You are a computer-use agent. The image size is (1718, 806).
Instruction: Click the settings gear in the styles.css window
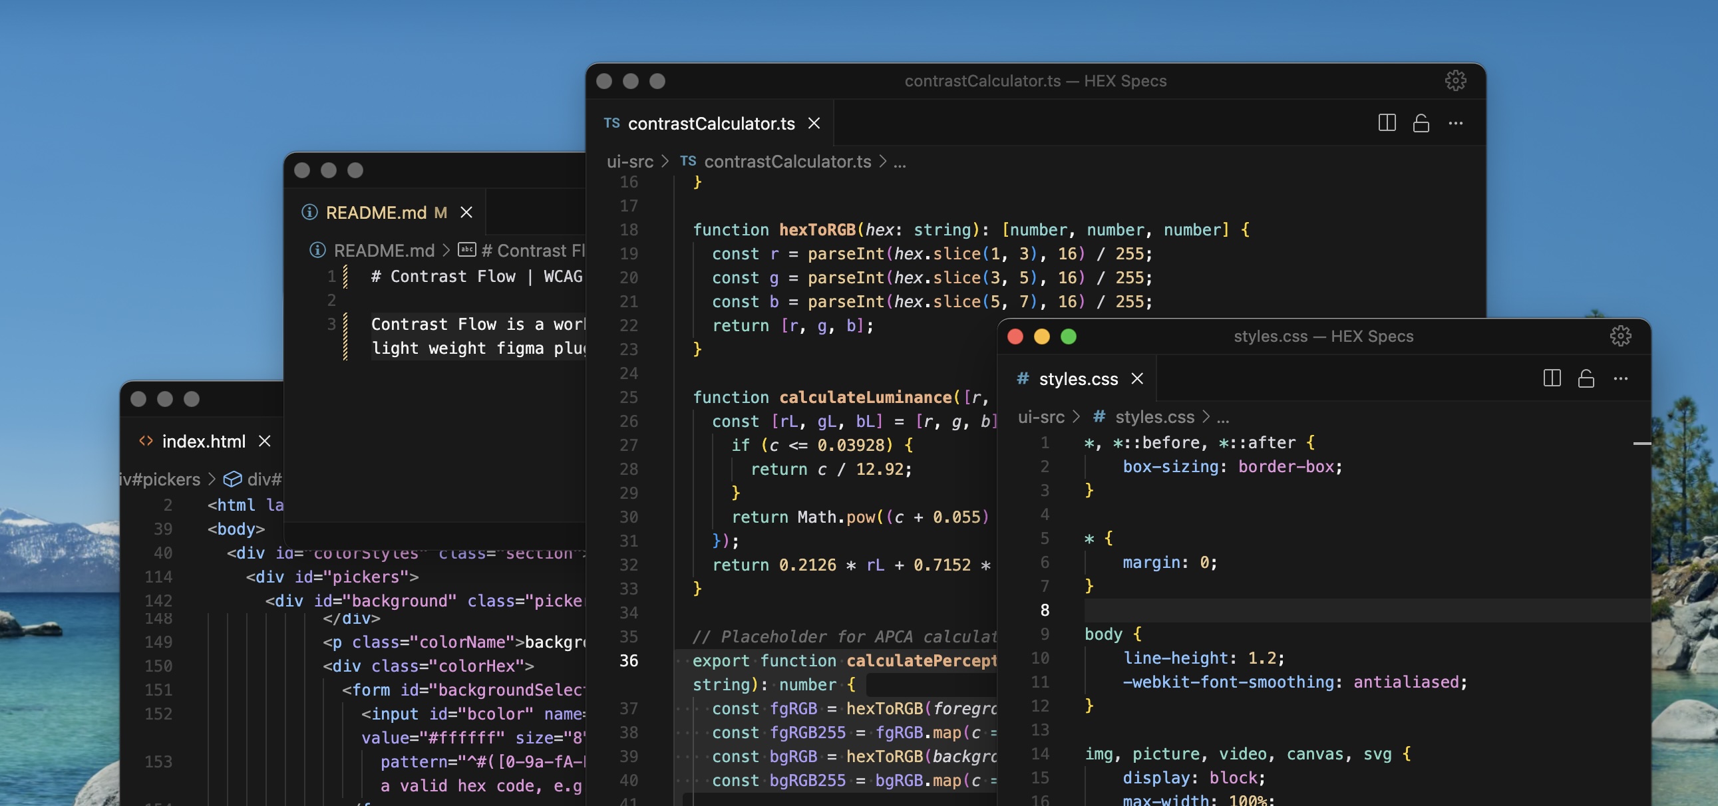[1621, 336]
